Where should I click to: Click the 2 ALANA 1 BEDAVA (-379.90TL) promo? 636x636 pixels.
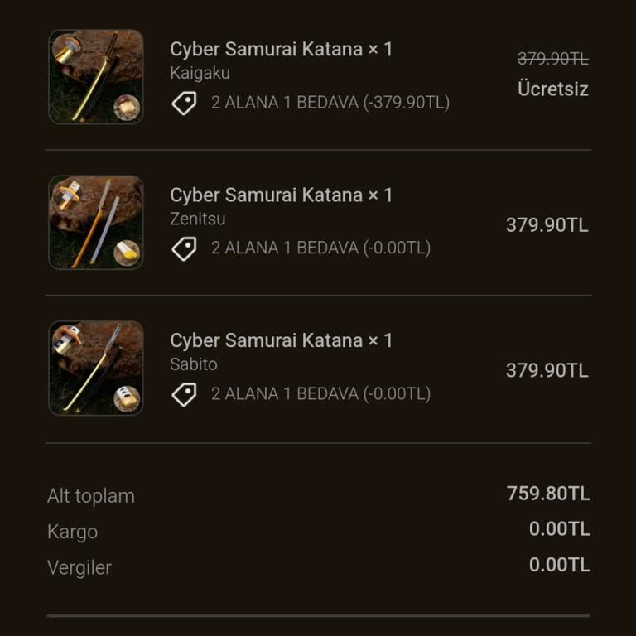330,103
